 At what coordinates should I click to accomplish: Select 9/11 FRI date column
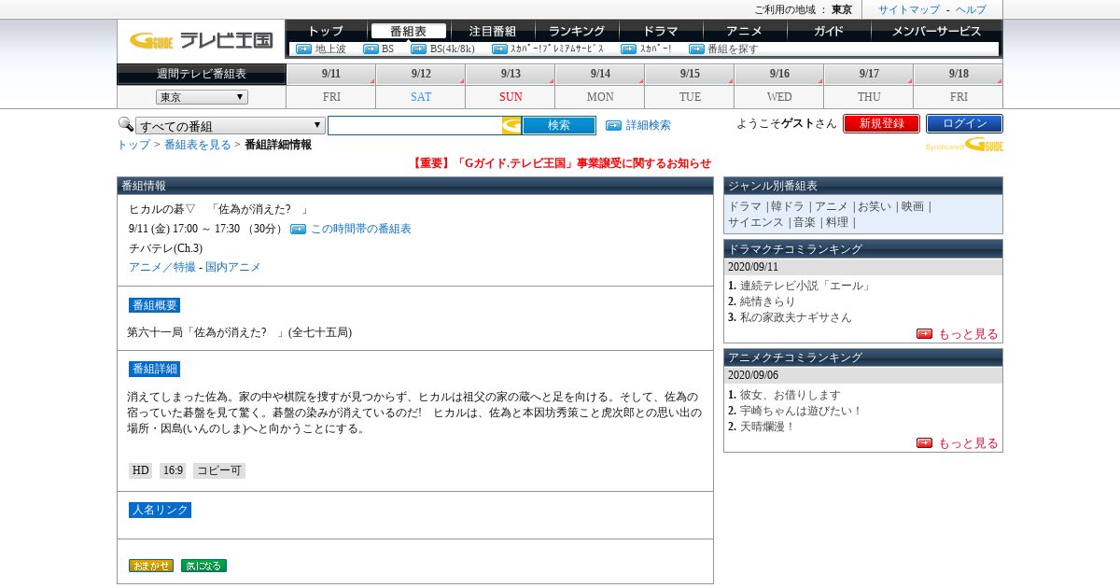331,86
